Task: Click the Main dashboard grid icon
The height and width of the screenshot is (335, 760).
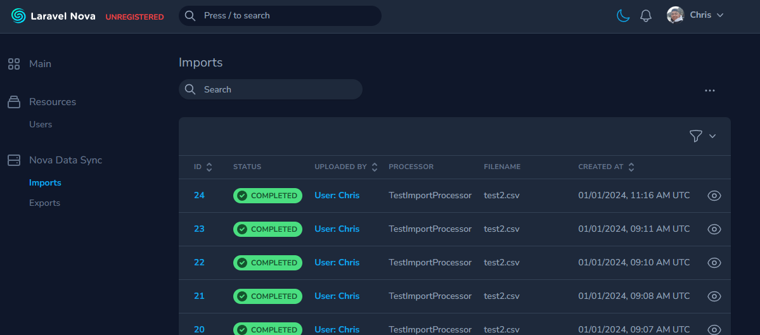Action: pos(14,64)
